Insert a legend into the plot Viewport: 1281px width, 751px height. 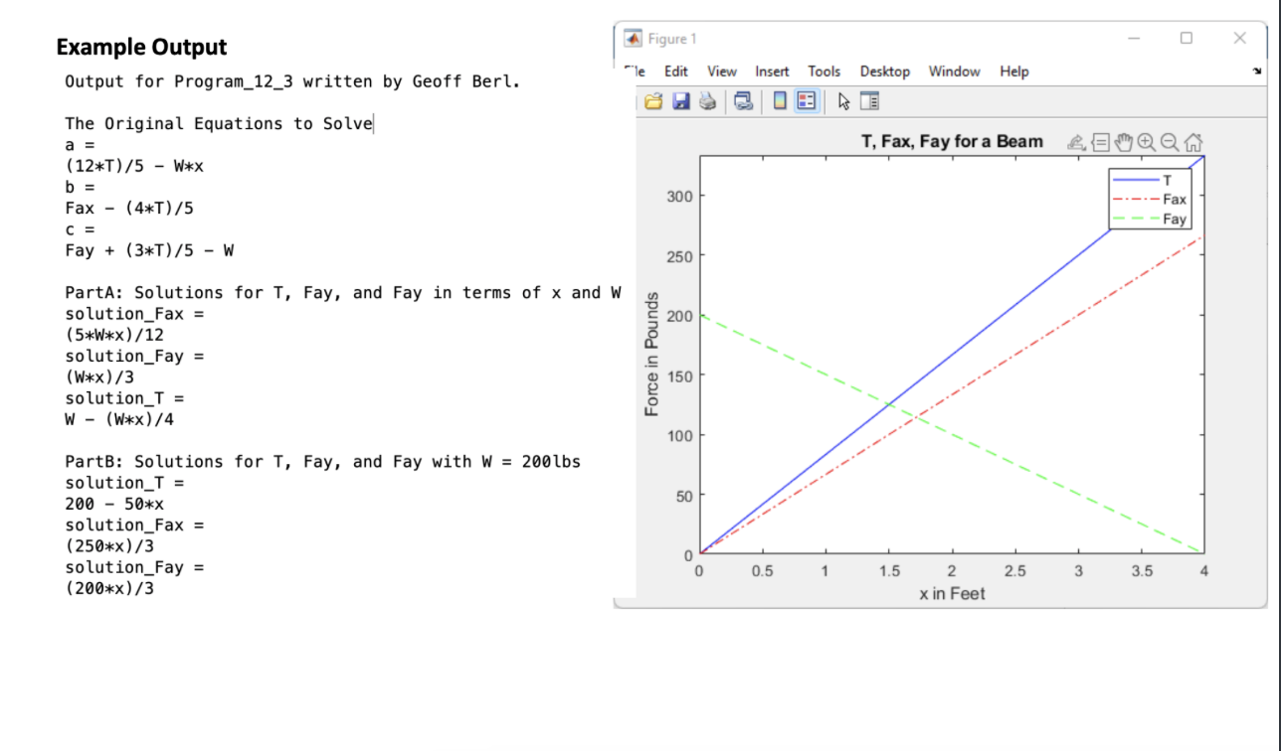click(806, 100)
